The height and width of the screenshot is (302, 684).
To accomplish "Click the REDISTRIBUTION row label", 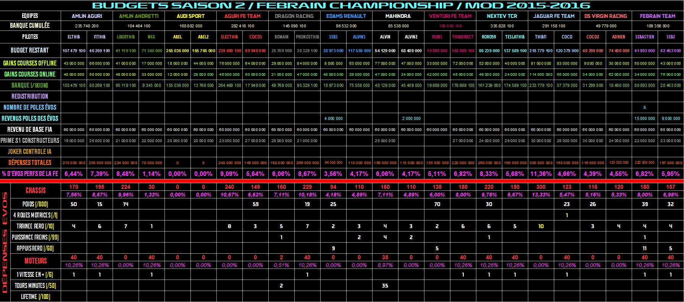I will click(30, 96).
